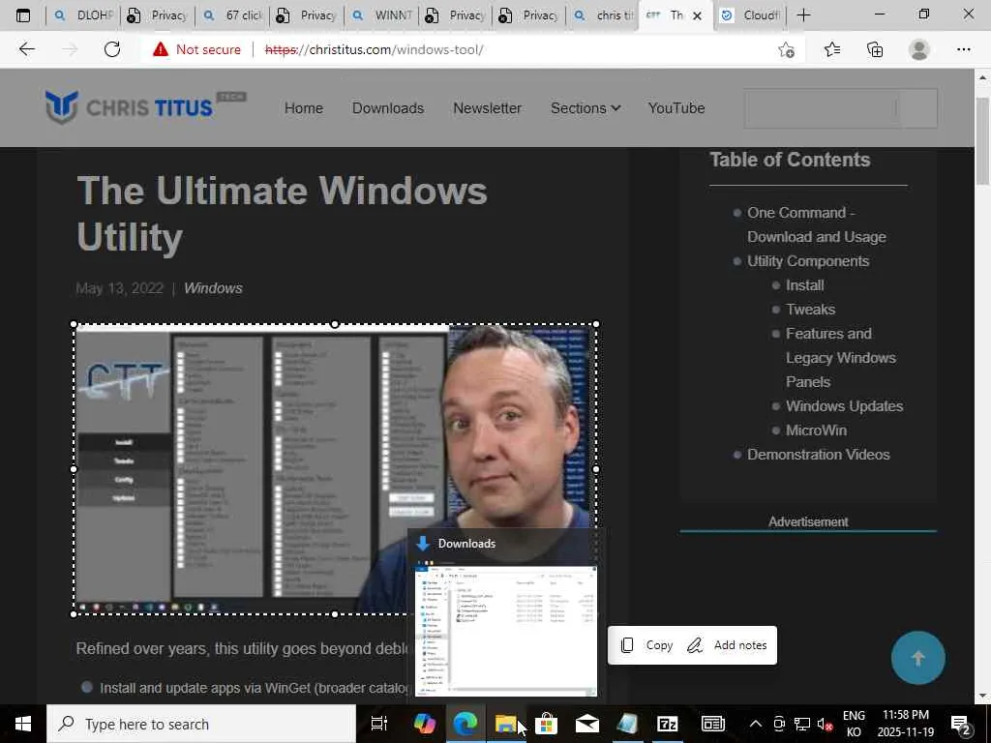Image resolution: width=991 pixels, height=743 pixels.
Task: Open the news widget taskbar icon
Action: (x=713, y=724)
